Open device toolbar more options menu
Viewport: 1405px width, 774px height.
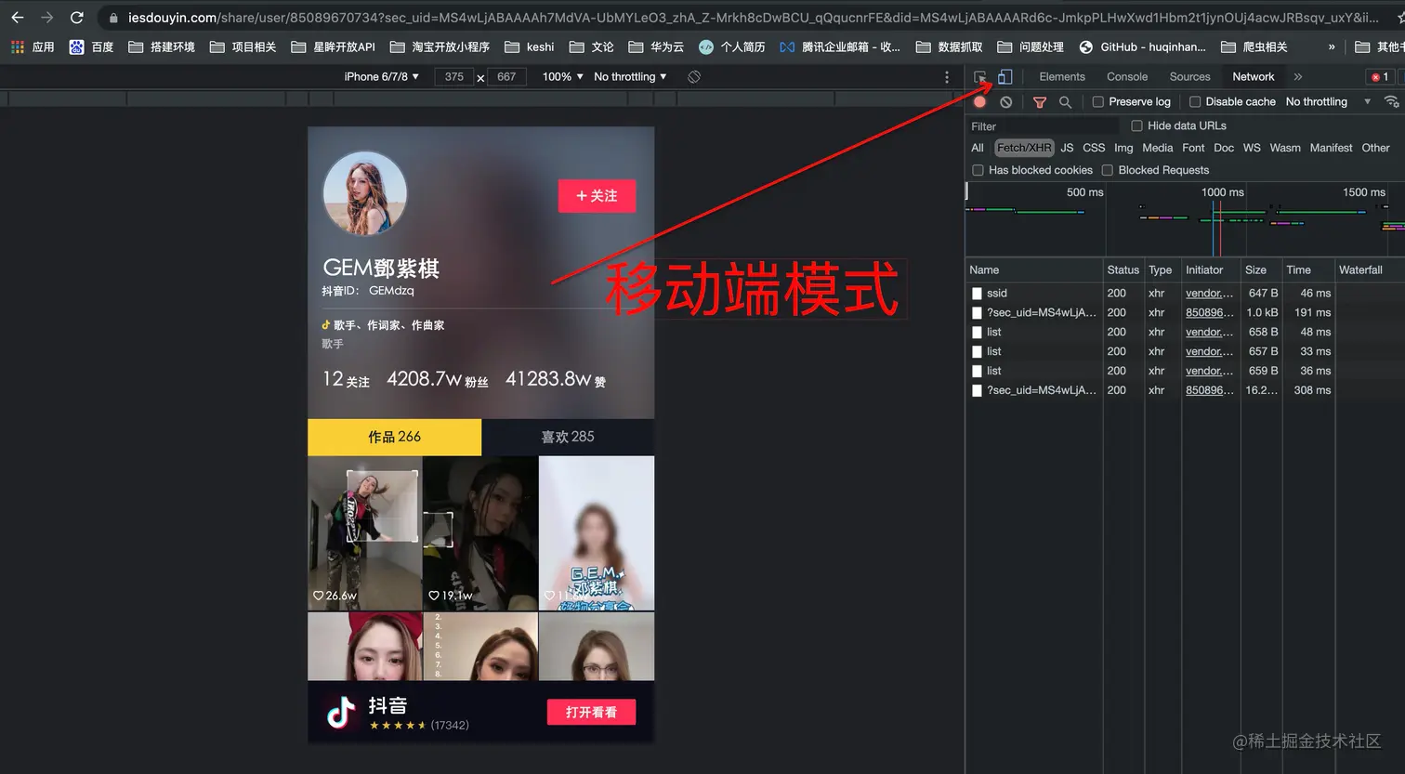(x=947, y=77)
